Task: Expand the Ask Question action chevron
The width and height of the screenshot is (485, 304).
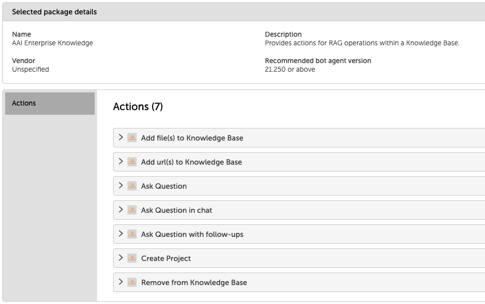Action: (121, 186)
